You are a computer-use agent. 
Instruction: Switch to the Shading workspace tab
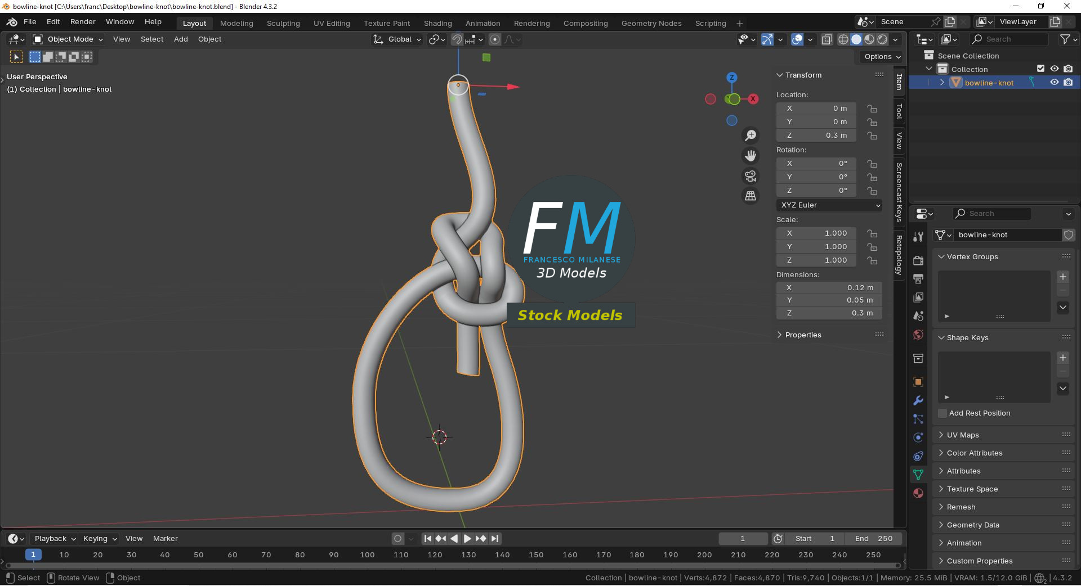437,23
